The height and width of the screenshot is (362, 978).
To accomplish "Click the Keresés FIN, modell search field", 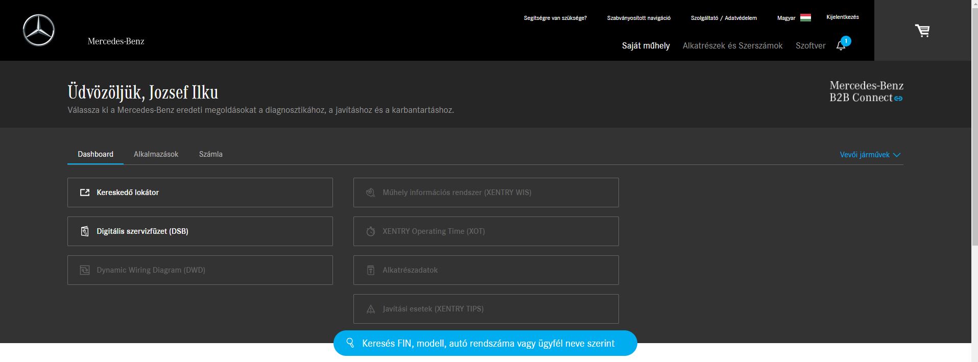I will pos(488,343).
